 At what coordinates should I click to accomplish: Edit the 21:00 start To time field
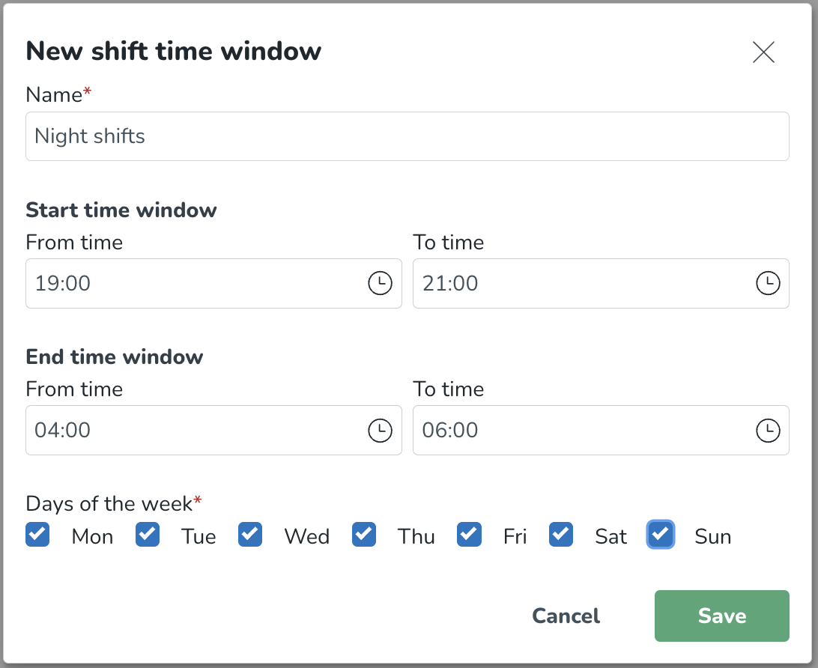pos(581,283)
